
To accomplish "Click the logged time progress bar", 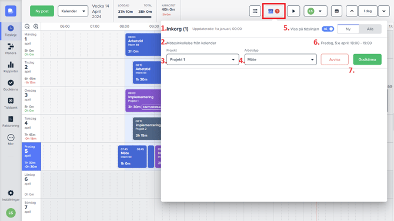I will tap(135, 17).
